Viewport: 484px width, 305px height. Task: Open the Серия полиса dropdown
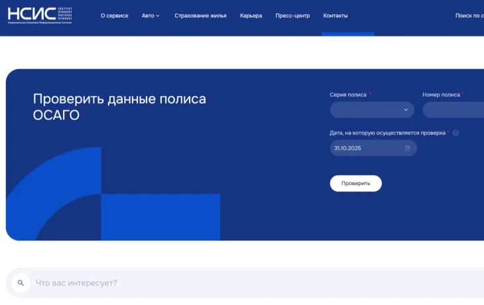click(x=372, y=109)
